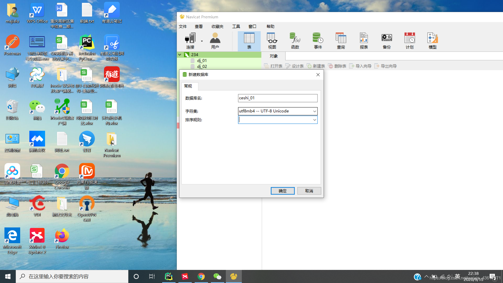Click the database name field ceshi_01
This screenshot has height=283, width=503.
click(x=278, y=98)
